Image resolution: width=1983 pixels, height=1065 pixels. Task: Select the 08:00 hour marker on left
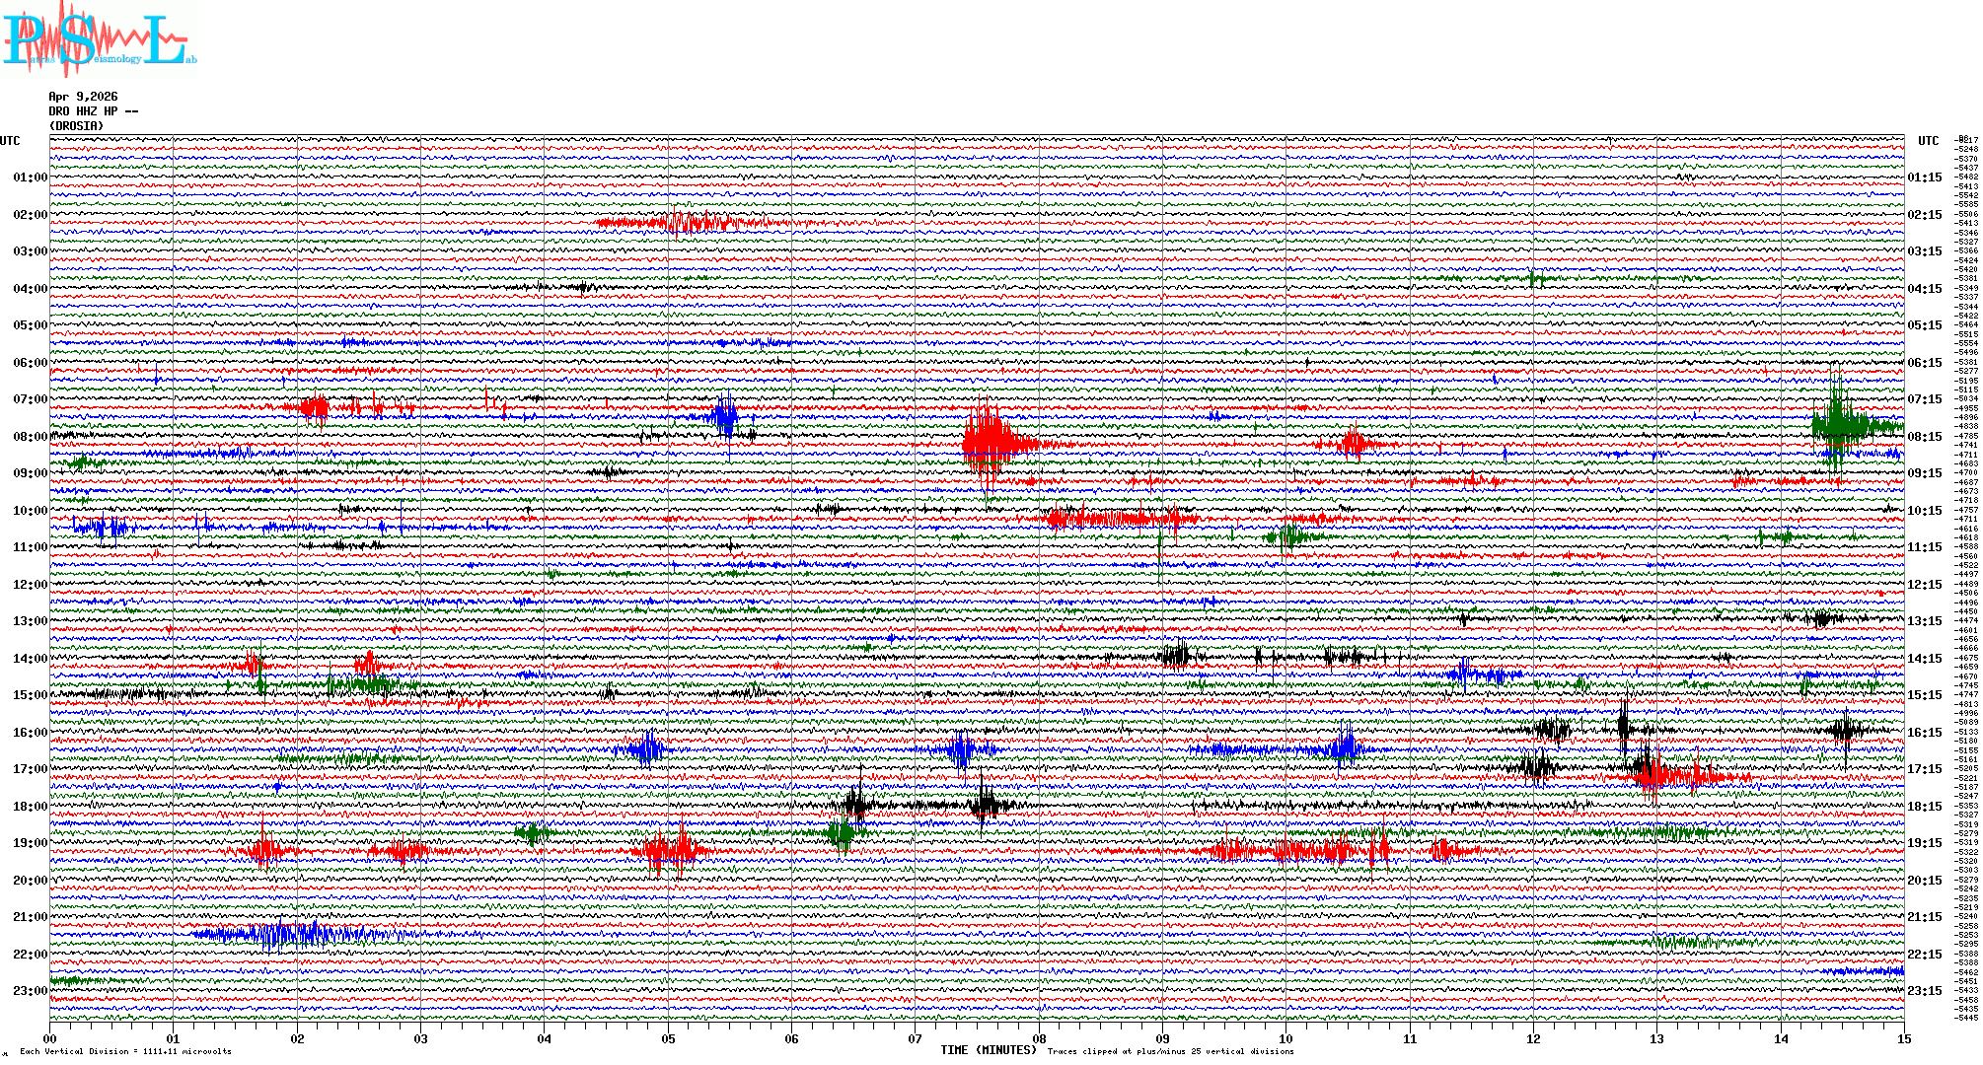click(30, 437)
